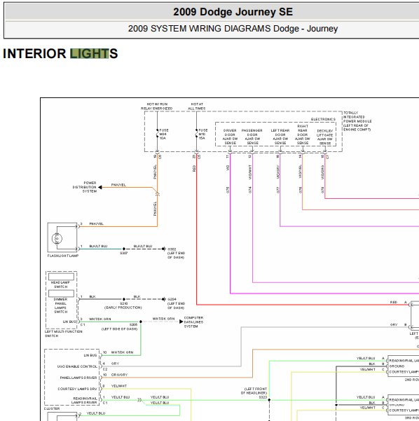The image size is (419, 421).
Task: Click 'PNK/YEL' label on Power Distribution wire
Action: tap(118, 185)
